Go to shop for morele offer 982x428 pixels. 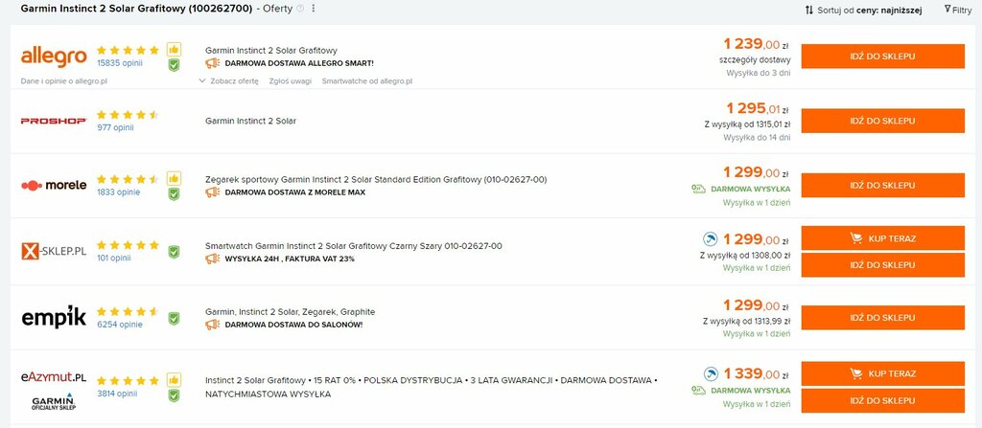point(882,185)
